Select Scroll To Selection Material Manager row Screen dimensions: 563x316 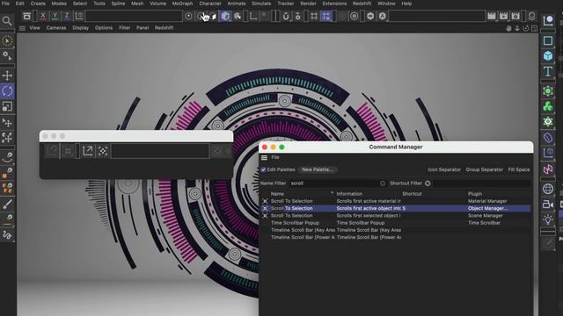(x=395, y=201)
